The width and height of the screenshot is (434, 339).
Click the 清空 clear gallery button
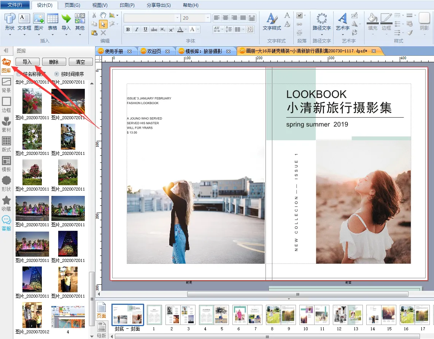click(x=80, y=62)
